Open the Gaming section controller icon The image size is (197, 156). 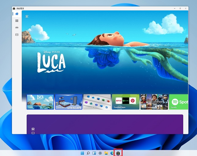click(17, 28)
